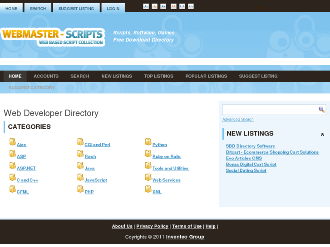Image resolution: width=330 pixels, height=247 pixels.
Task: Click the folder icon beside Web Services
Action: [148, 177]
